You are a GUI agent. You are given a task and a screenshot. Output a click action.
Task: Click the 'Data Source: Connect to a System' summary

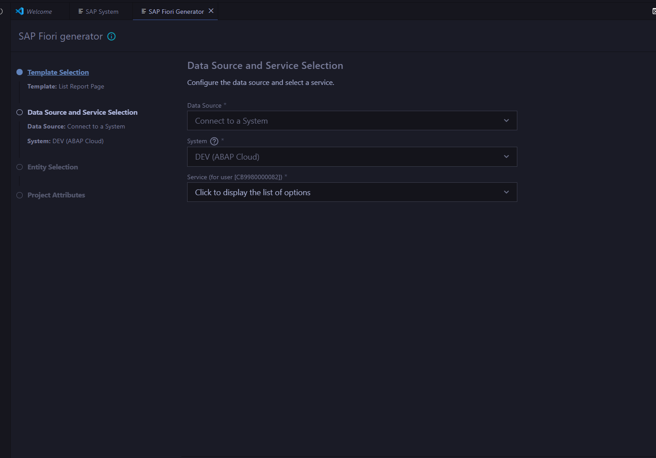coord(76,126)
